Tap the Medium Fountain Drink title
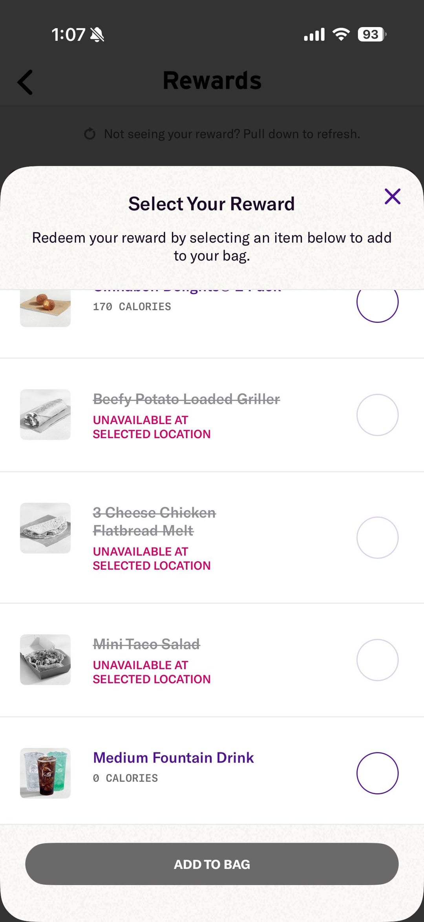 [173, 757]
